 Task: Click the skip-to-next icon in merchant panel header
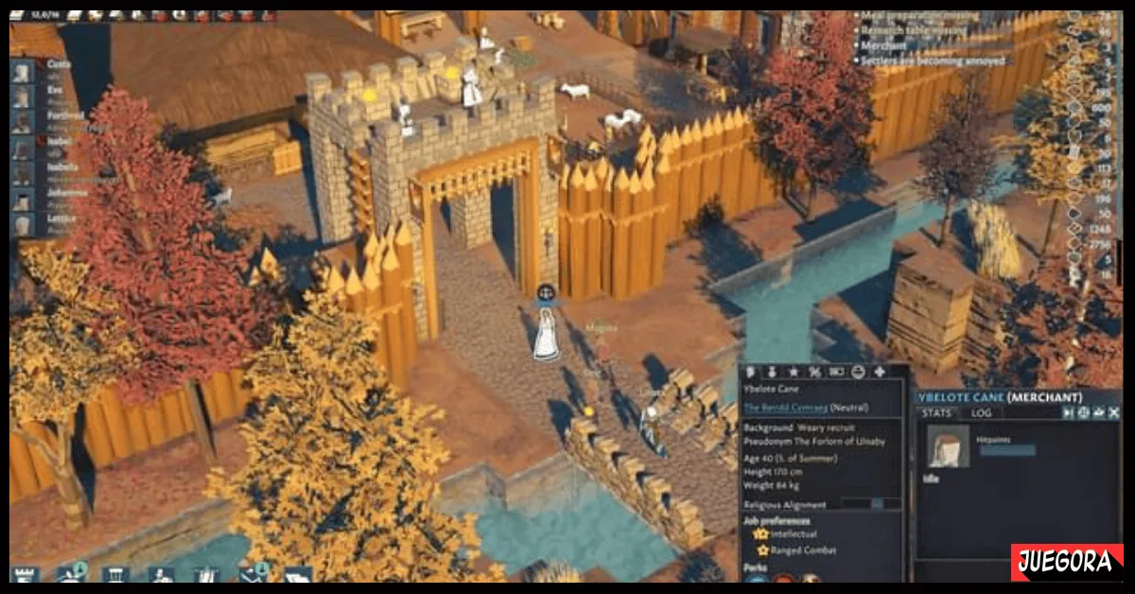click(x=1069, y=412)
